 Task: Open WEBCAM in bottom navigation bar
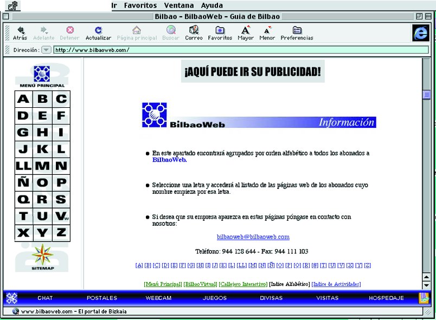tap(158, 298)
